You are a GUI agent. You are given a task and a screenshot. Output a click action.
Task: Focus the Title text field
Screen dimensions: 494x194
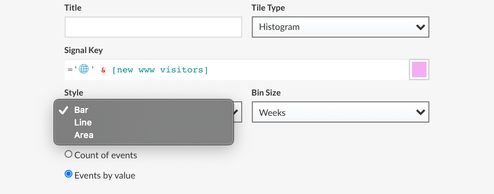(x=153, y=27)
